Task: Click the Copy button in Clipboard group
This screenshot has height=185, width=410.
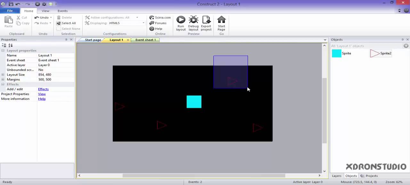Action: coord(23,23)
